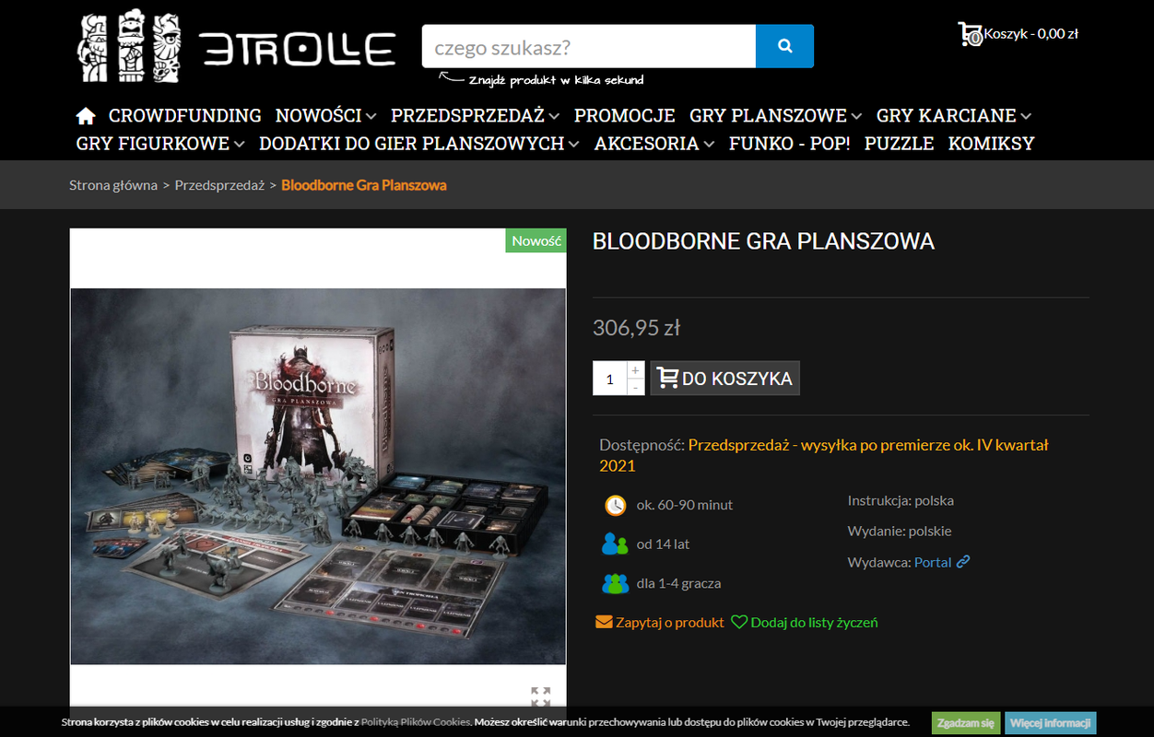Click the magnifier search button

click(784, 46)
